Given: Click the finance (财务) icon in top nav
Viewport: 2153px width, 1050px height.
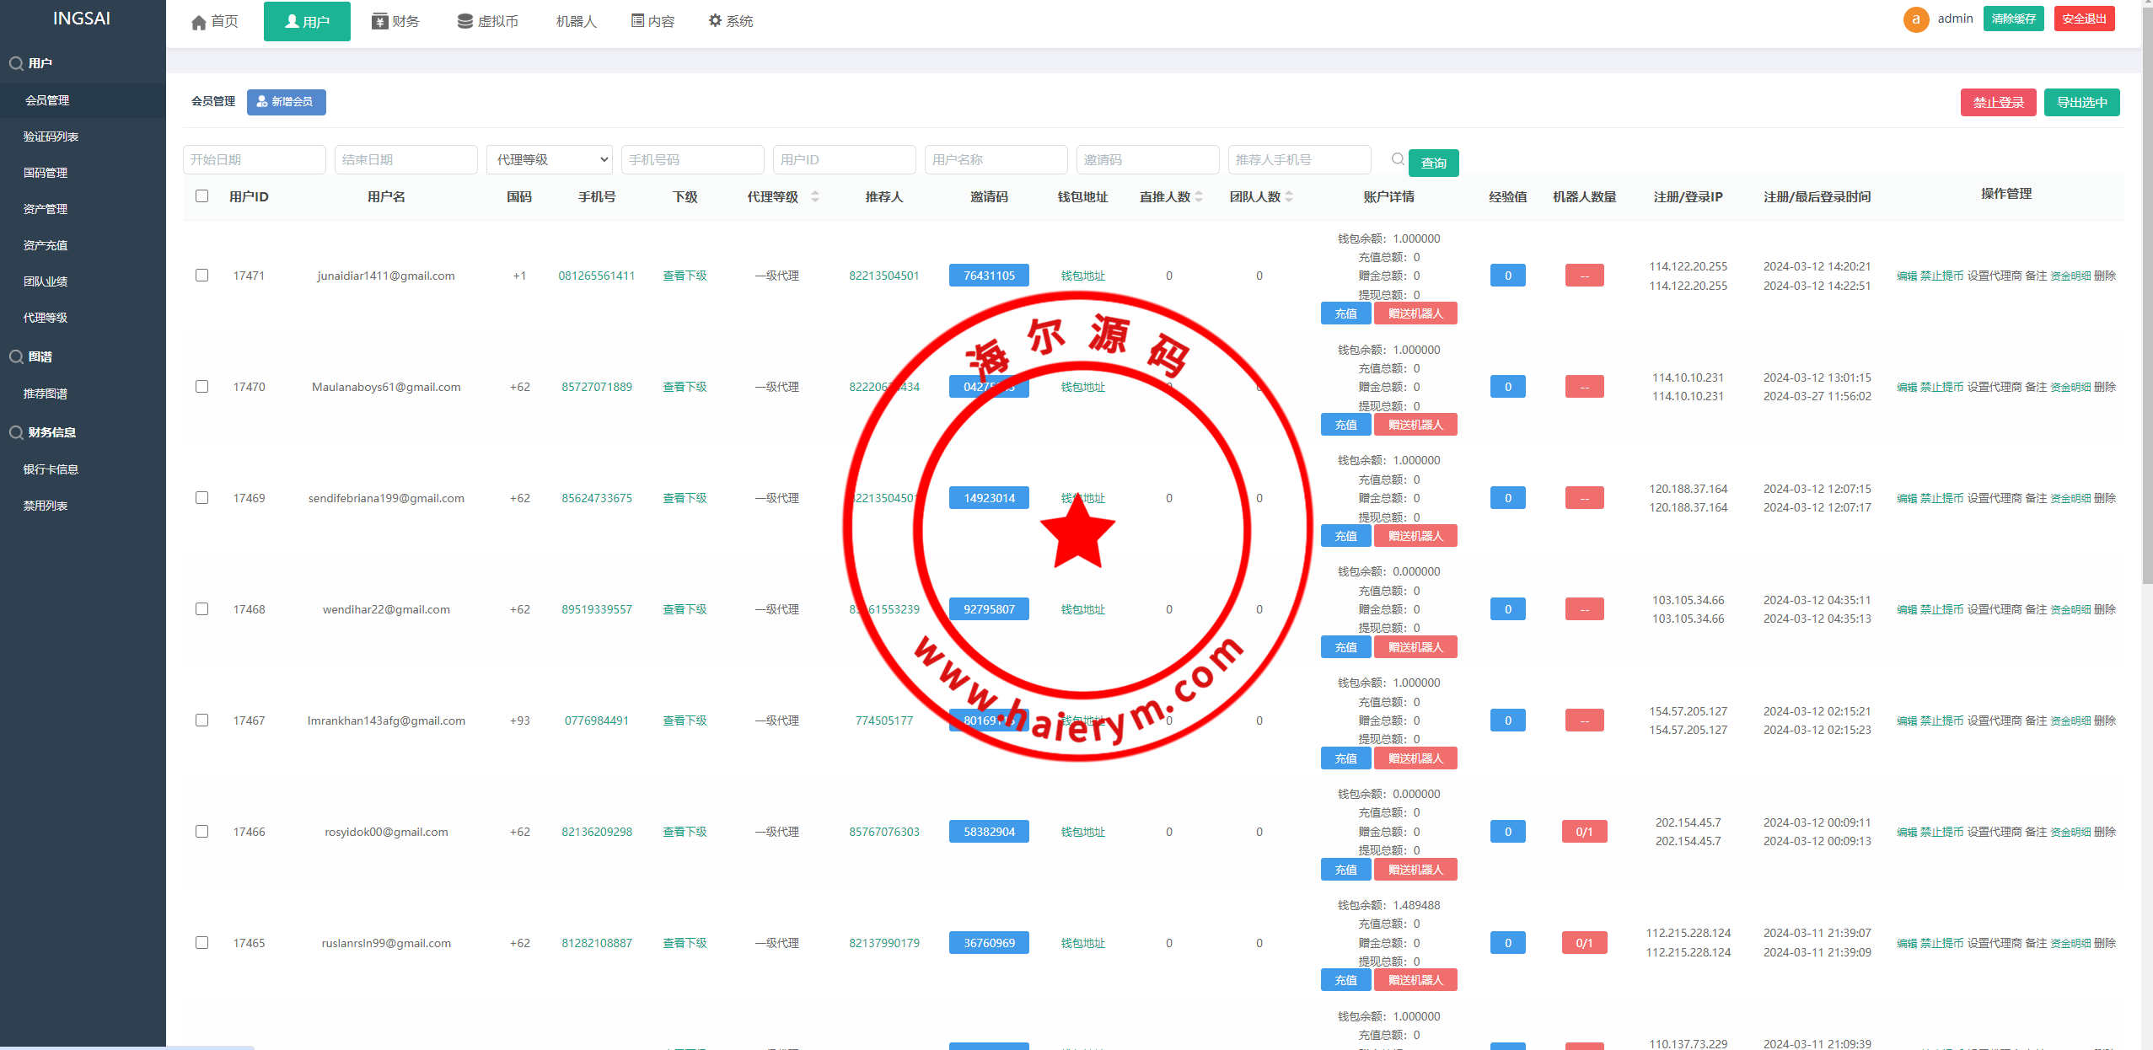Looking at the screenshot, I should point(379,21).
